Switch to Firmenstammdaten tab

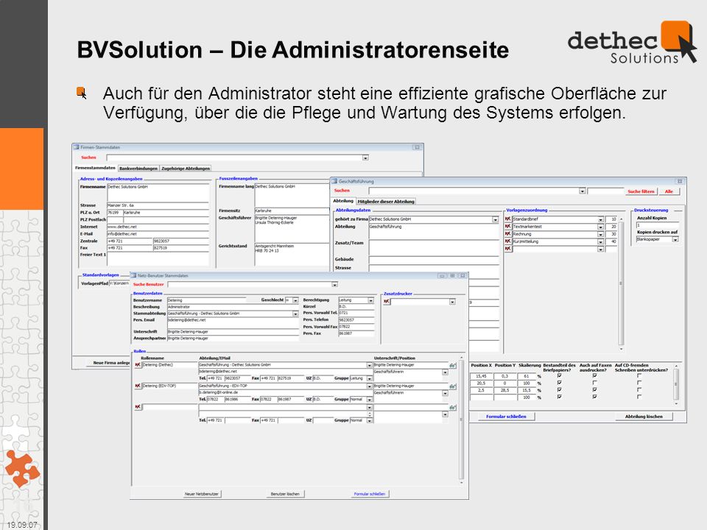click(95, 168)
